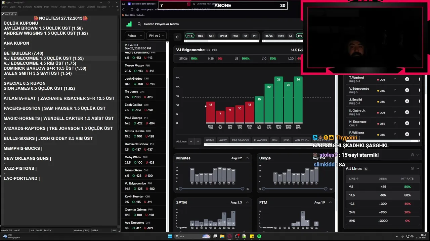Select Josh Giddey in the player list

[144, 81]
